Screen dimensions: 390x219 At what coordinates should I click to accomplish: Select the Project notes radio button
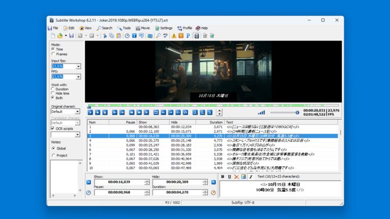pos(53,155)
